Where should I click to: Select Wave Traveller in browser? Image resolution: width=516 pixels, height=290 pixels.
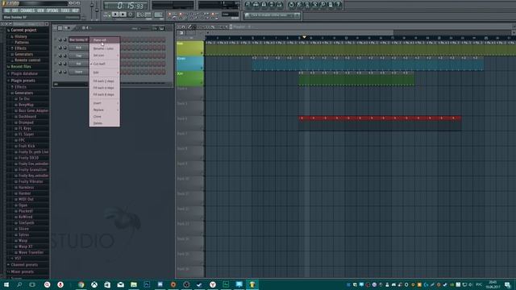pos(31,252)
